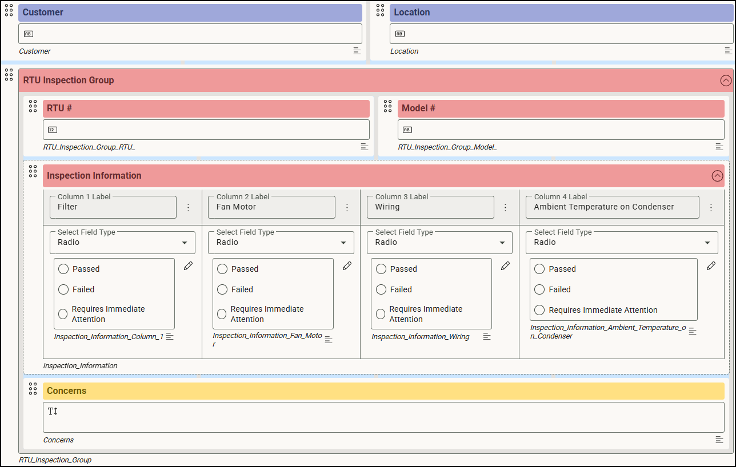Viewport: 736px width, 467px height.
Task: Click the RTU # number input field
Action: [x=206, y=130]
